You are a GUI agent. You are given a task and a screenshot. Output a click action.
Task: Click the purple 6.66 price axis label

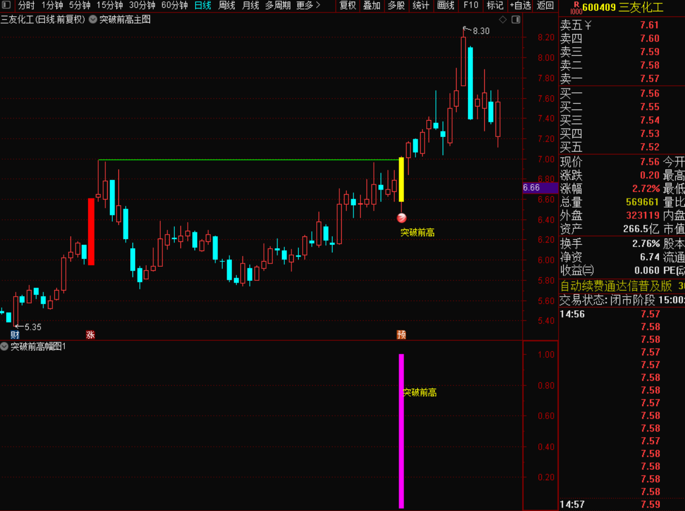coord(532,188)
